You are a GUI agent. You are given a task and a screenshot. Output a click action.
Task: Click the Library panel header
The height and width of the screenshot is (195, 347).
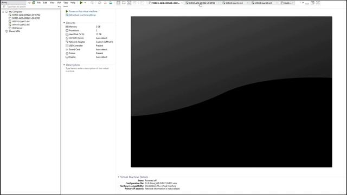[13, 2]
